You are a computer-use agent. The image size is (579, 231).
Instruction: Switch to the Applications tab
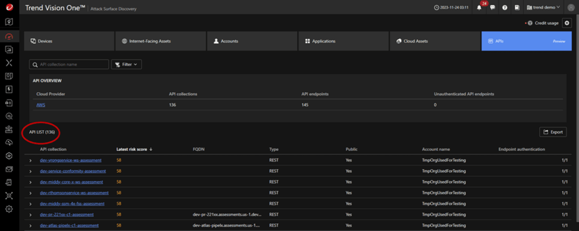pyautogui.click(x=344, y=41)
